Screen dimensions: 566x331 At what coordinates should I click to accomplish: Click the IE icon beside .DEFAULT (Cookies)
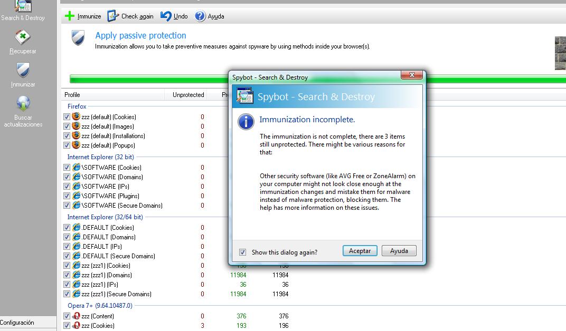pos(76,227)
